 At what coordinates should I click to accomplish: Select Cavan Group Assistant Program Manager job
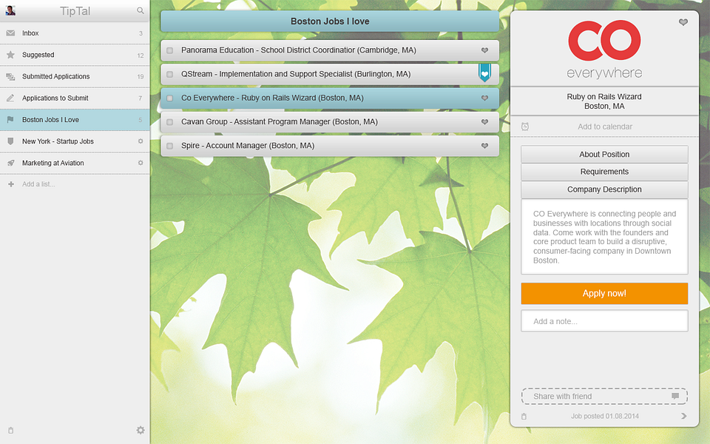330,122
